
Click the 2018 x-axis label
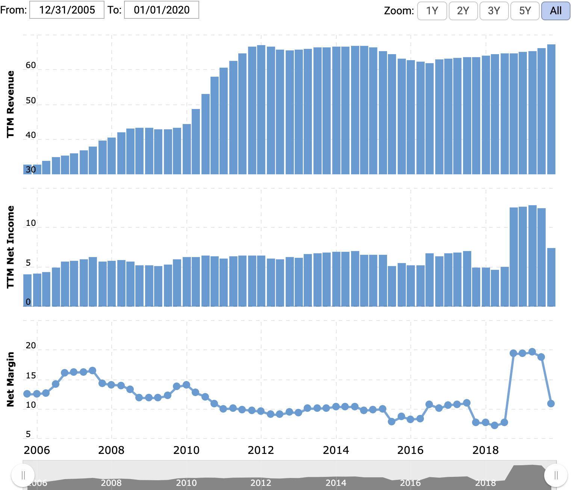coord(486,450)
